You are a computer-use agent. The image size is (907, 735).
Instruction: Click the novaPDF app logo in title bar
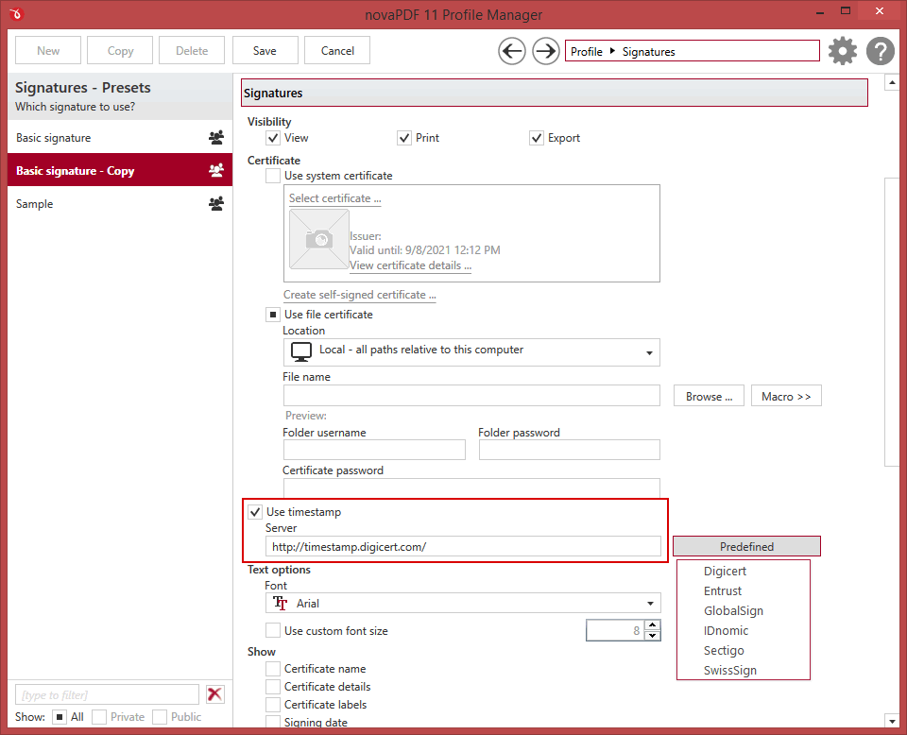pos(16,14)
